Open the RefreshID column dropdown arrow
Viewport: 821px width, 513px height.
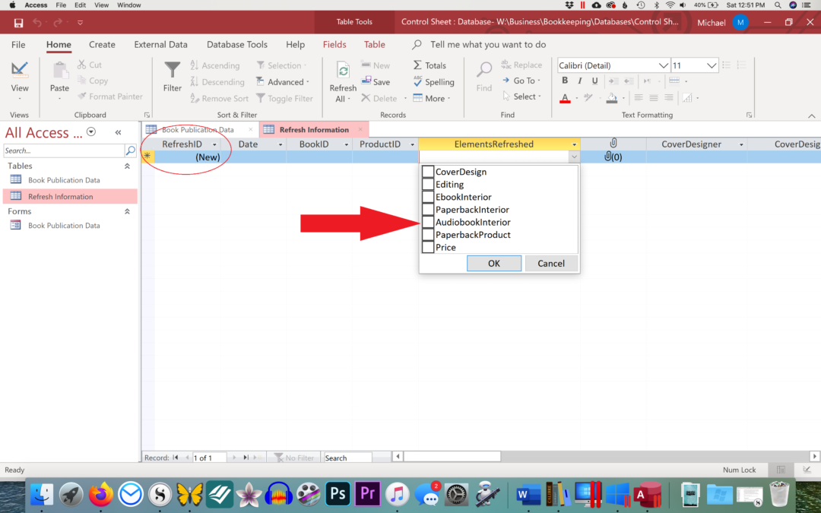(214, 144)
